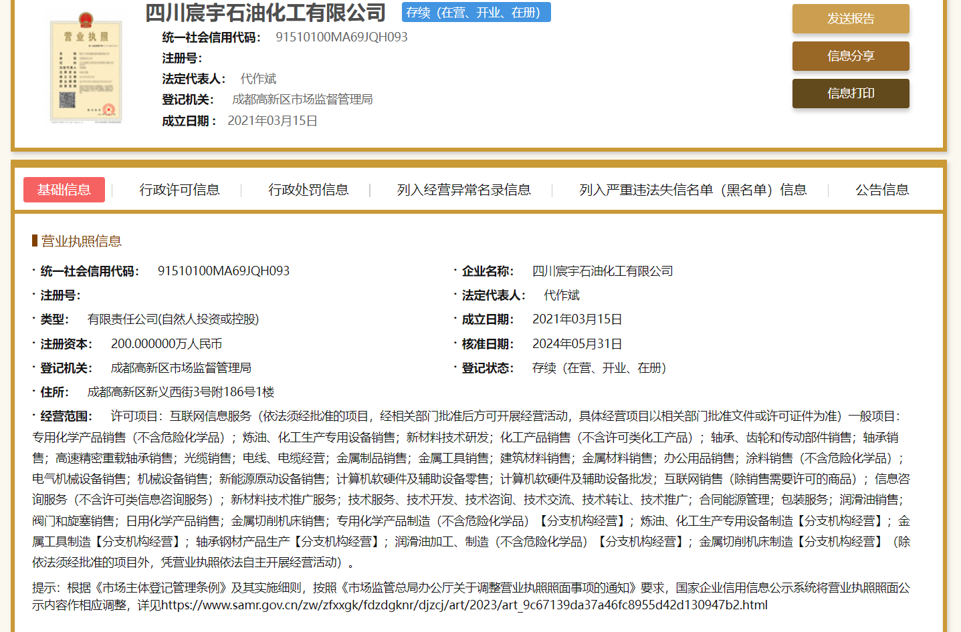Click 成立日期 value in license info section
Viewport: 961px width, 632px height.
tap(577, 319)
